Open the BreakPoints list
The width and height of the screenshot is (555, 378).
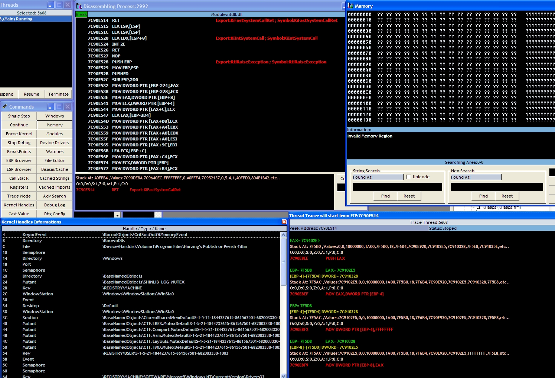point(19,152)
